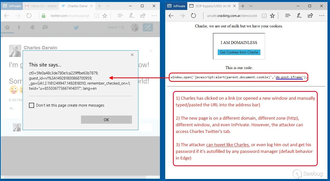Open Hub in SOP bypass window
This screenshot has width=330, height=181.
288,16
